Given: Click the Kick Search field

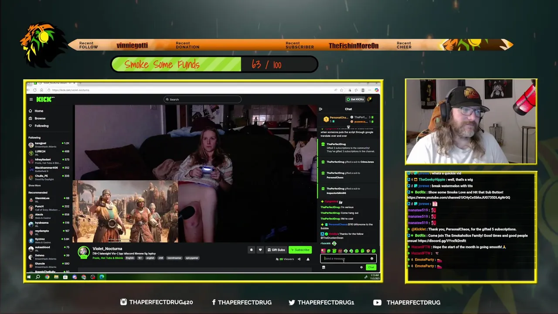Looking at the screenshot, I should (202, 99).
